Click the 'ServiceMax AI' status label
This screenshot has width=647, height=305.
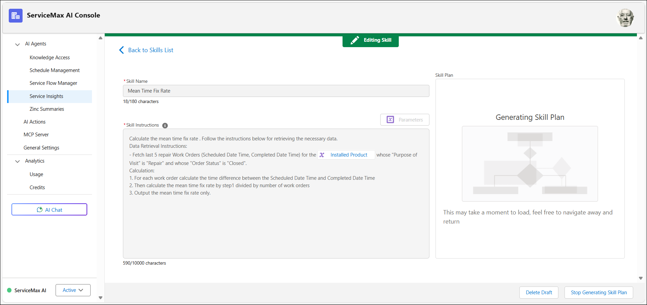point(30,291)
